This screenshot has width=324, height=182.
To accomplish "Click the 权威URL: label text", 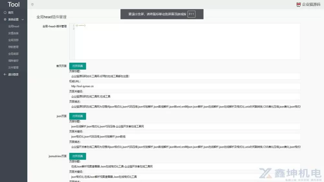I will tap(75, 81).
